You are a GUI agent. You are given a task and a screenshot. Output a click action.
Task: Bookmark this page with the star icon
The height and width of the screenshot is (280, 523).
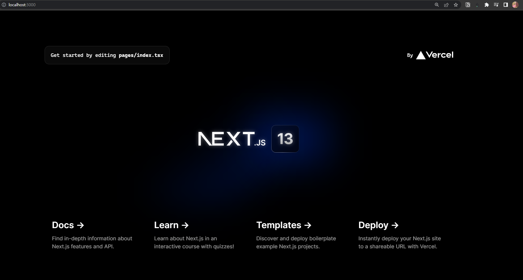pyautogui.click(x=456, y=5)
